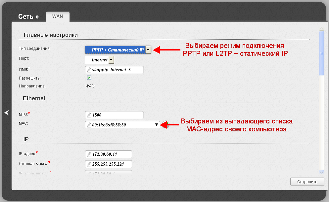The image size is (329, 202).
Task: Click the round green icon beside MAC field
Action: (167, 125)
